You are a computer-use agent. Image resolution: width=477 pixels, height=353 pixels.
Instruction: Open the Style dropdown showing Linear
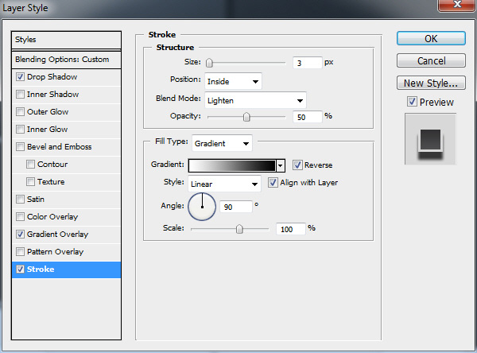tap(224, 184)
